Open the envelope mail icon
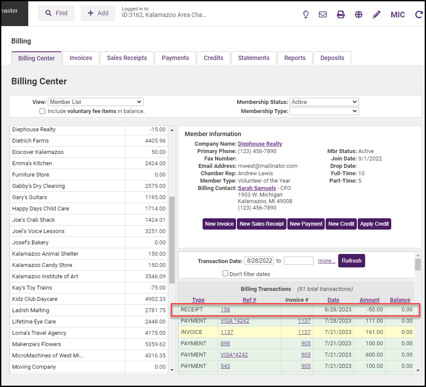 tap(323, 14)
